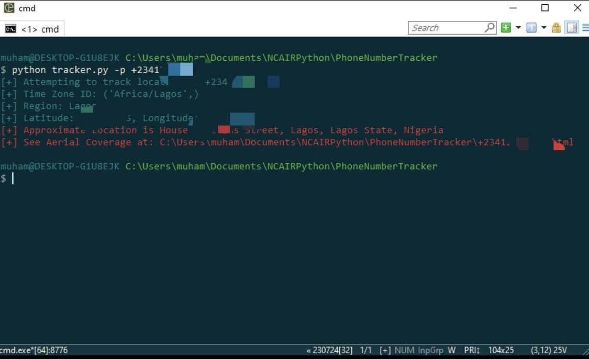
Task: Click the blue active consoles icon
Action: pos(531,28)
